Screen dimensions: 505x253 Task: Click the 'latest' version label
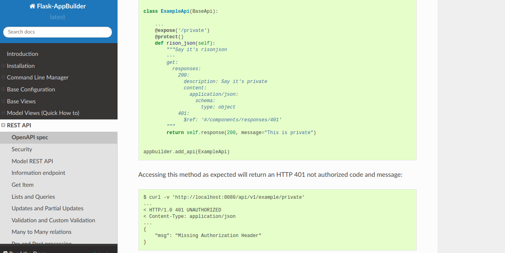[x=58, y=17]
